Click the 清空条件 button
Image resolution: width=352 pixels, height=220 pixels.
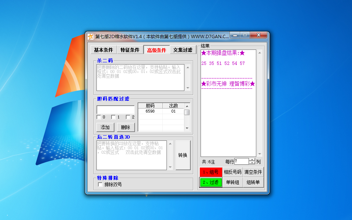253,172
